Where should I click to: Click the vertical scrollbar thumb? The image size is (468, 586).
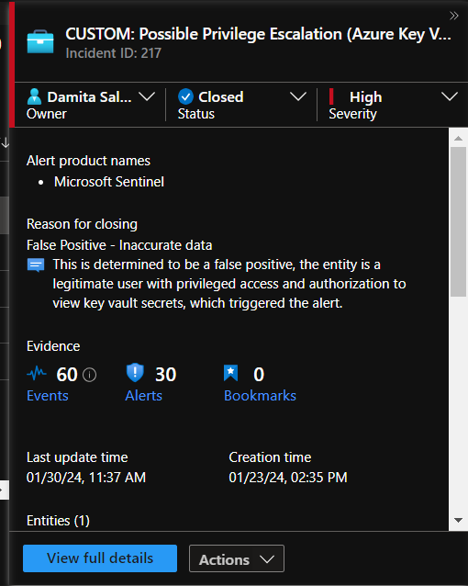[x=458, y=221]
